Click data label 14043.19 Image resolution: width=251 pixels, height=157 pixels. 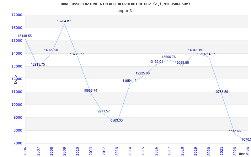pos(195,50)
